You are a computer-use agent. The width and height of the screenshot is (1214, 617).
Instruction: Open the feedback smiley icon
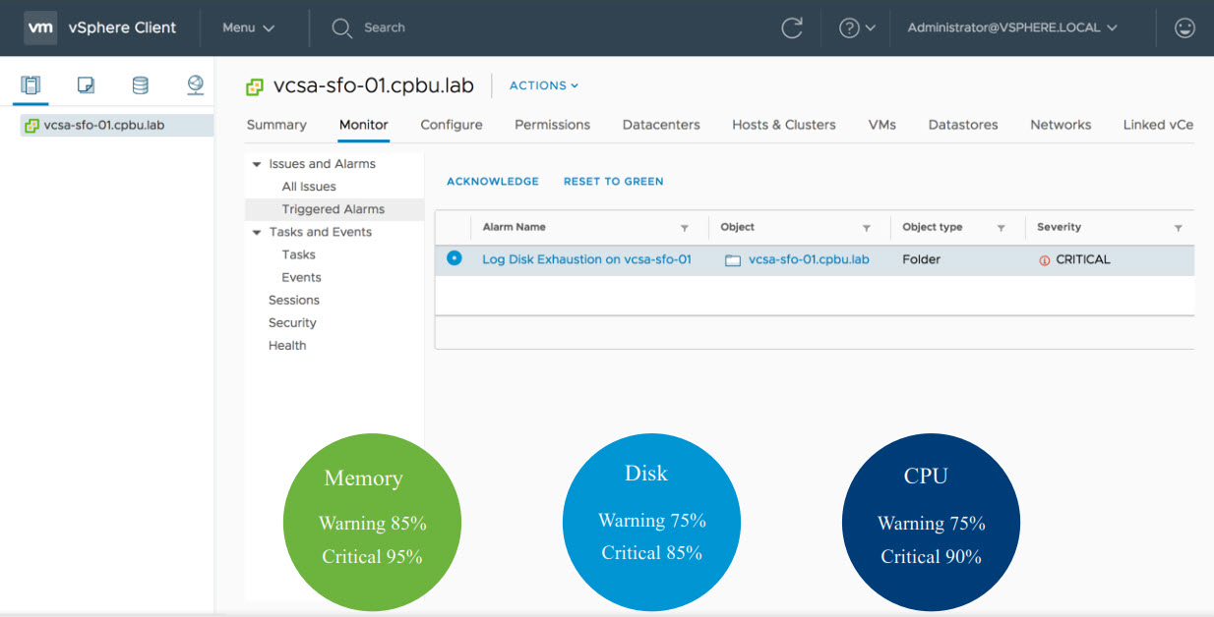click(1184, 28)
